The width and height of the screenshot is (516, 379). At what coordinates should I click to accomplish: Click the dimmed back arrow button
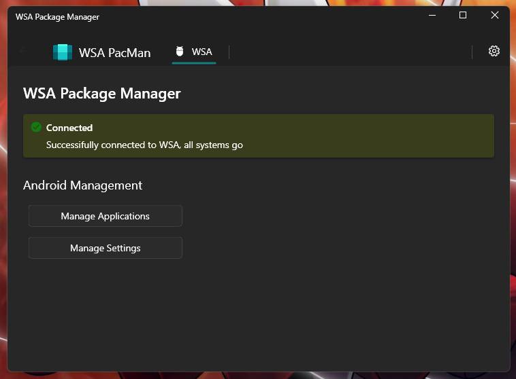click(25, 51)
